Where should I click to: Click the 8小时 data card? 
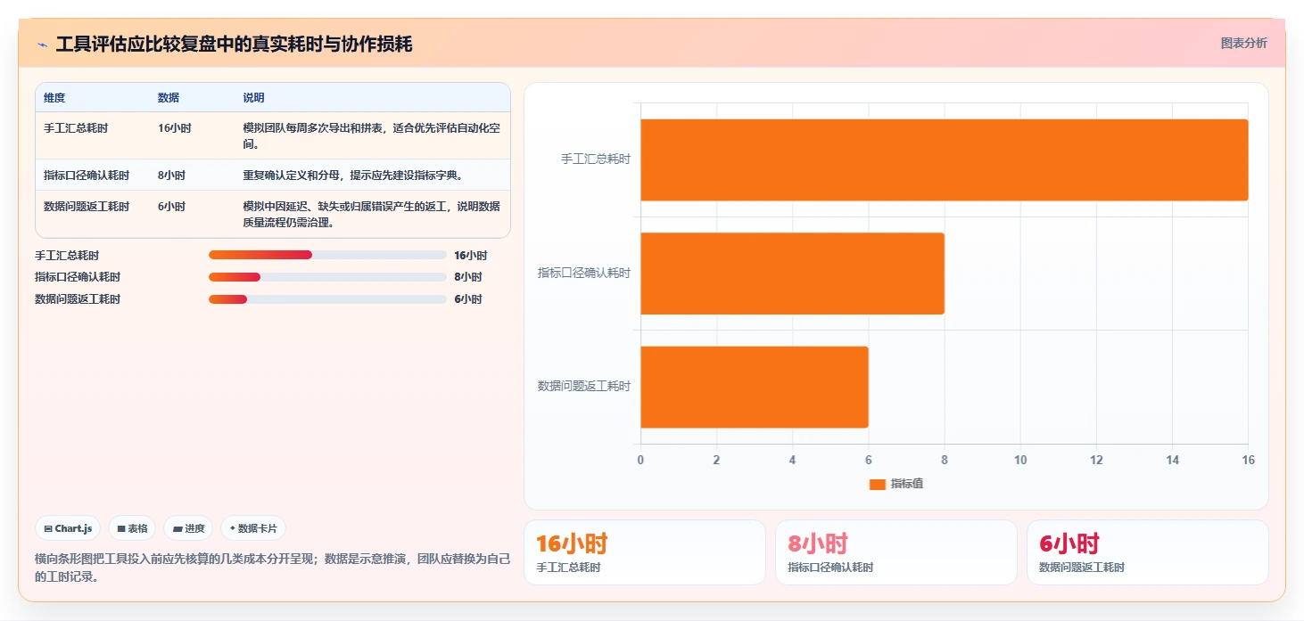coord(896,552)
